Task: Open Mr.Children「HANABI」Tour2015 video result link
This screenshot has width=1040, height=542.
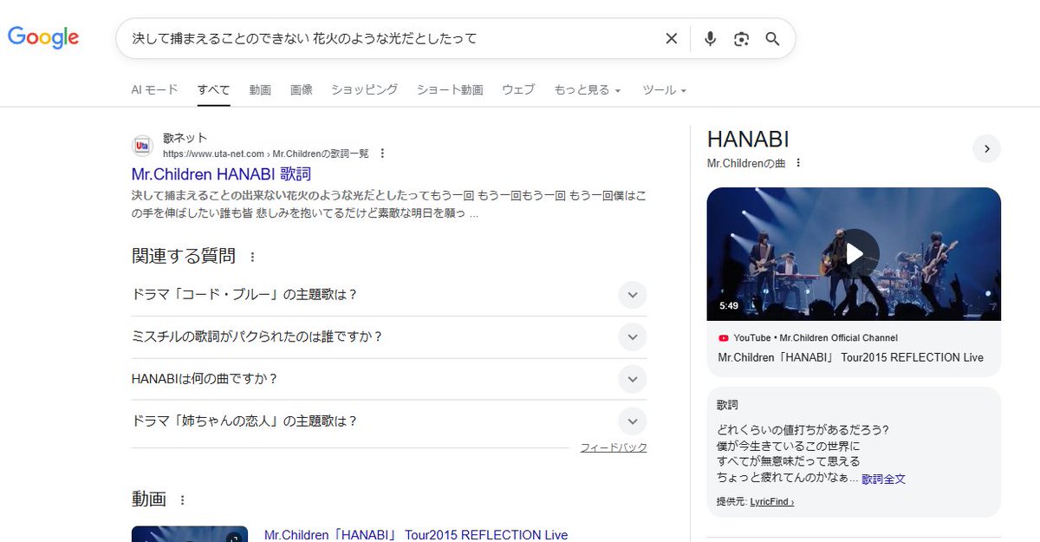Action: point(415,535)
